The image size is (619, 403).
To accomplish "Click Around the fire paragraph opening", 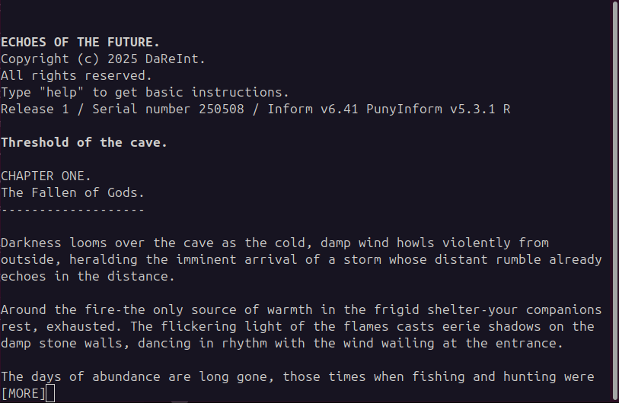I will coord(57,309).
